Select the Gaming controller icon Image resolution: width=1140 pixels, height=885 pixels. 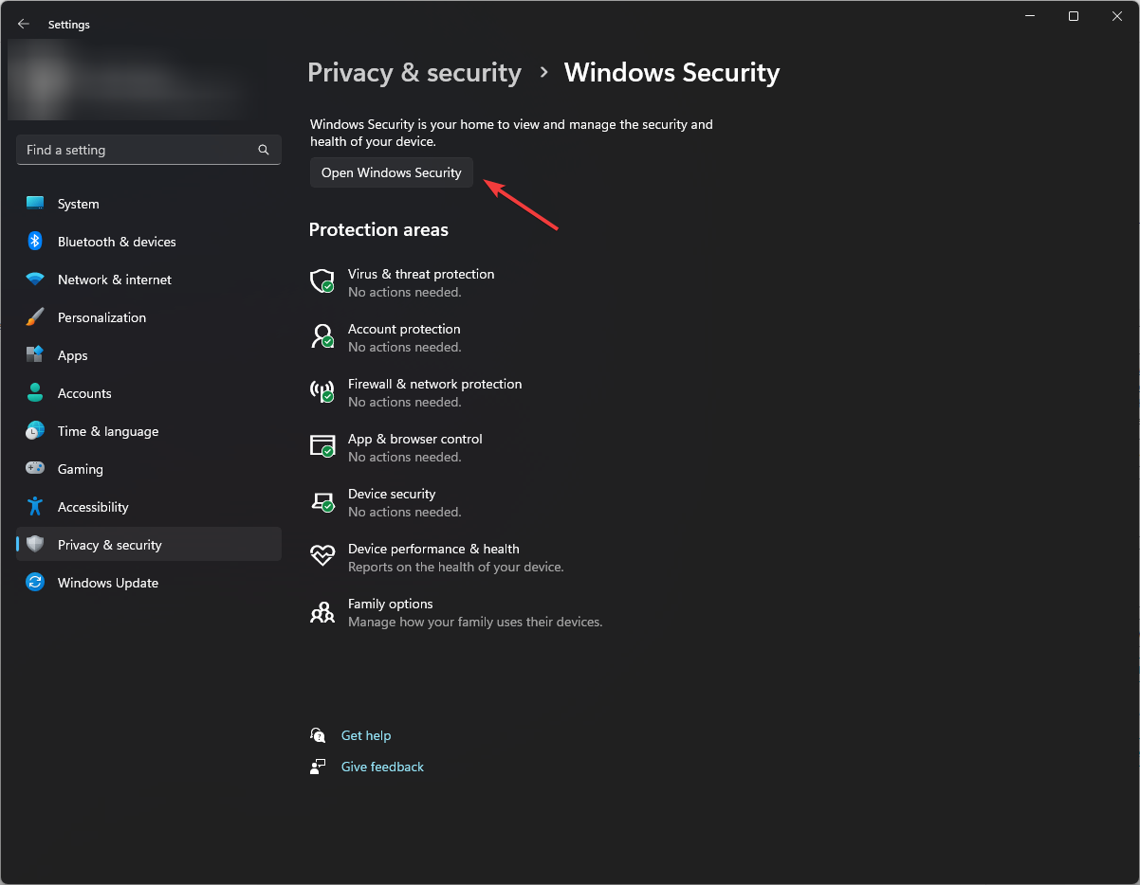35,469
